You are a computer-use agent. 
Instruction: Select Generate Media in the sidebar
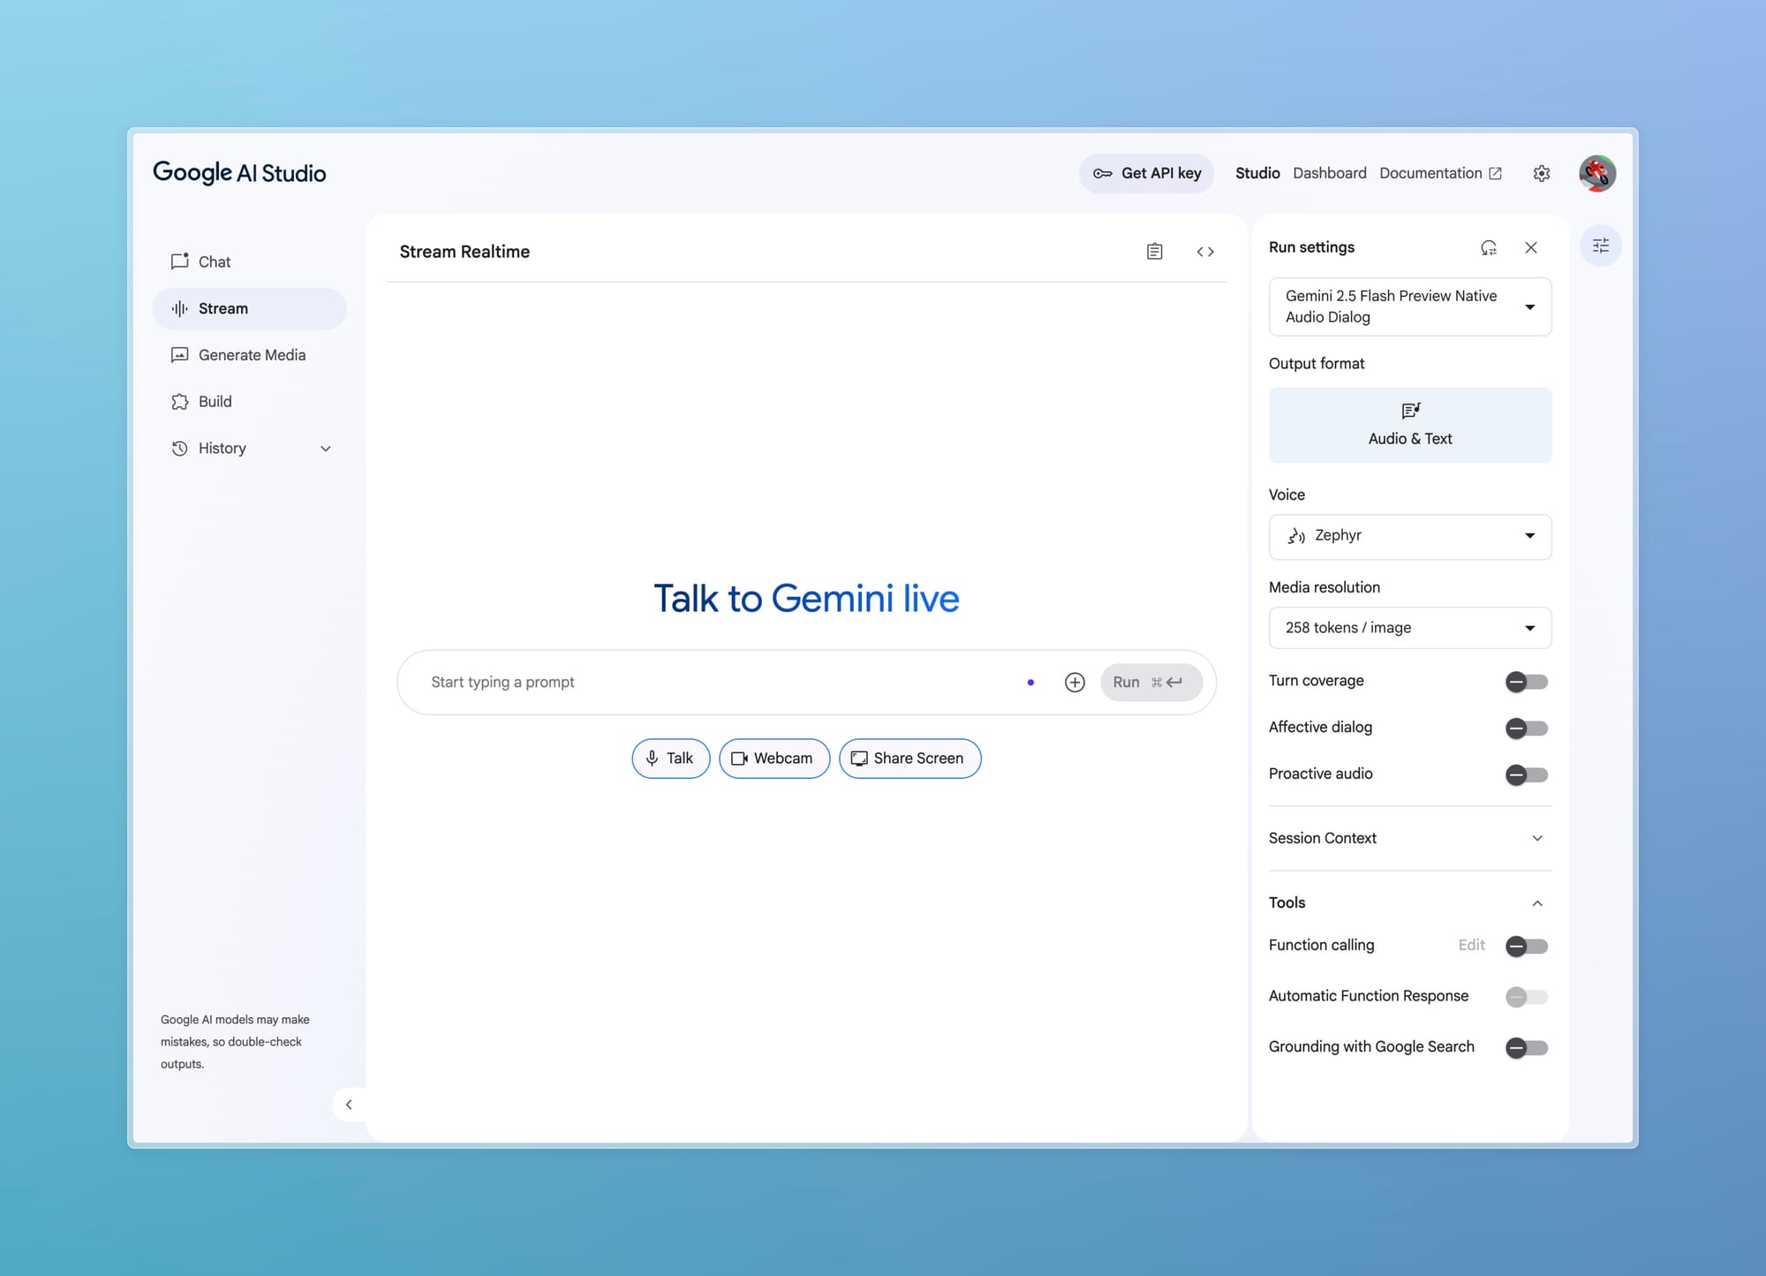click(x=252, y=354)
